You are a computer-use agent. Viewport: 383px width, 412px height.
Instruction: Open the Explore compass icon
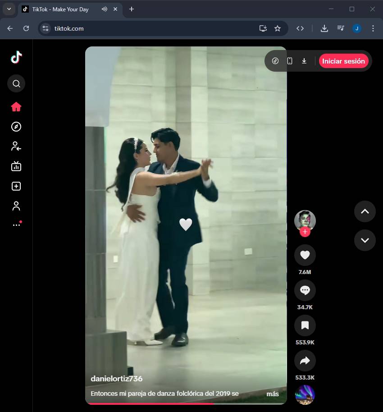coord(16,127)
